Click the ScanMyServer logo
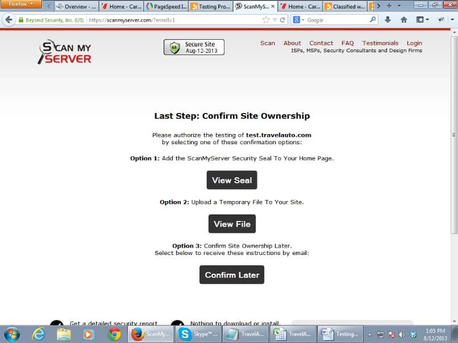Screen dimensions: 458x343 (64, 52)
